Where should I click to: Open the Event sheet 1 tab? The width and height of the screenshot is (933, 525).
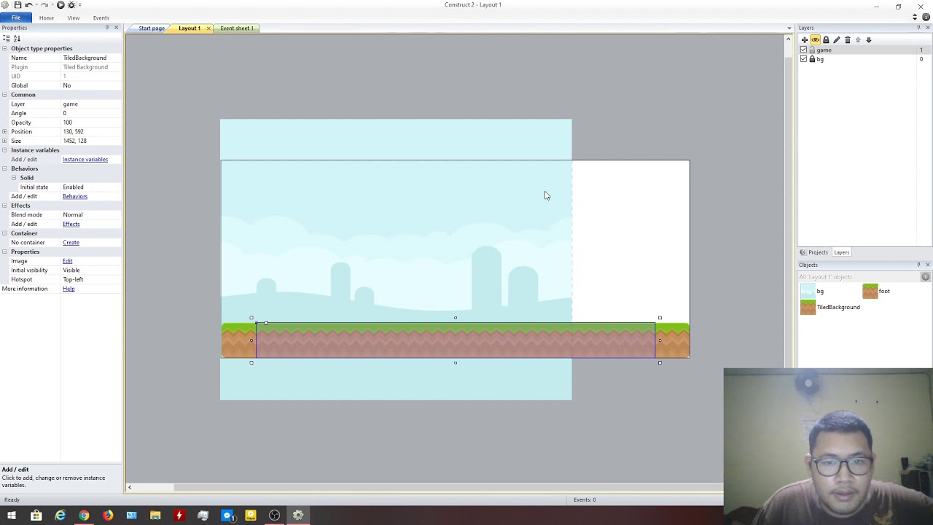(236, 28)
